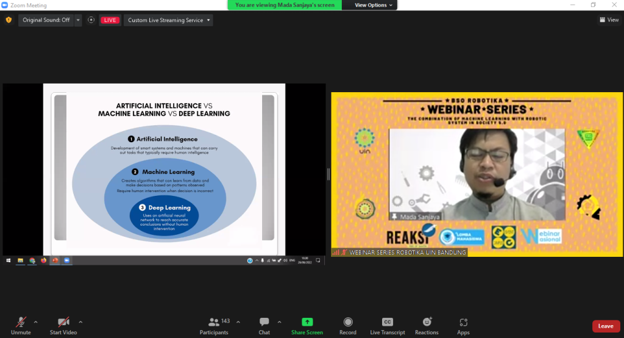This screenshot has width=624, height=338.
Task: Open the Participants panel
Action: pyautogui.click(x=214, y=325)
